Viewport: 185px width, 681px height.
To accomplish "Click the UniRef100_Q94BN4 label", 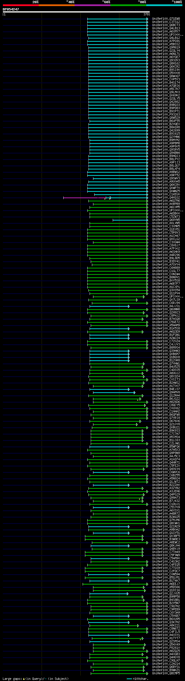I will tap(166, 153).
